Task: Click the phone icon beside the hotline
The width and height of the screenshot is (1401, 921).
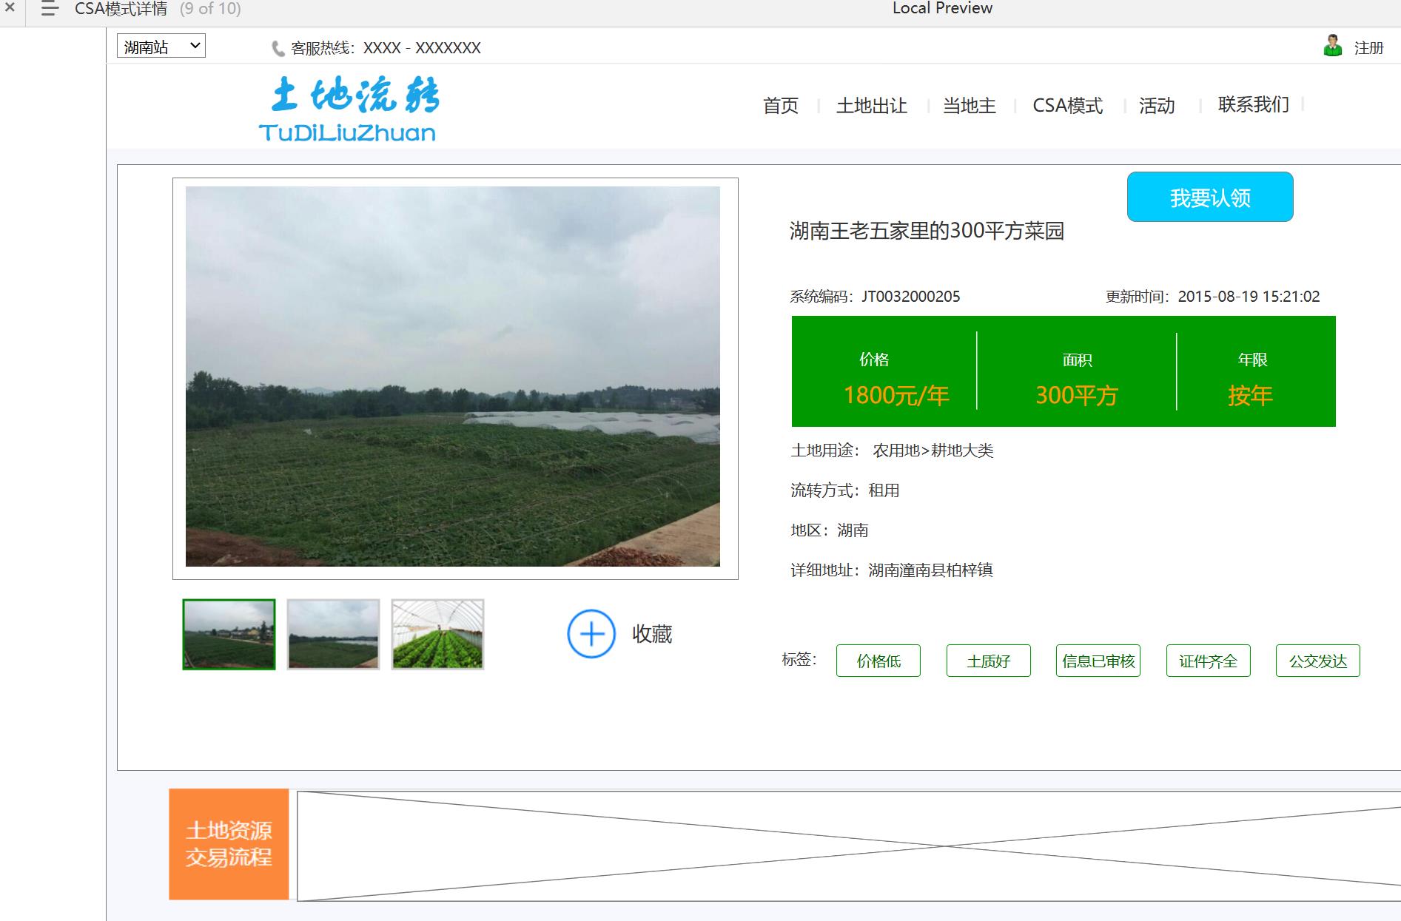Action: [x=278, y=49]
